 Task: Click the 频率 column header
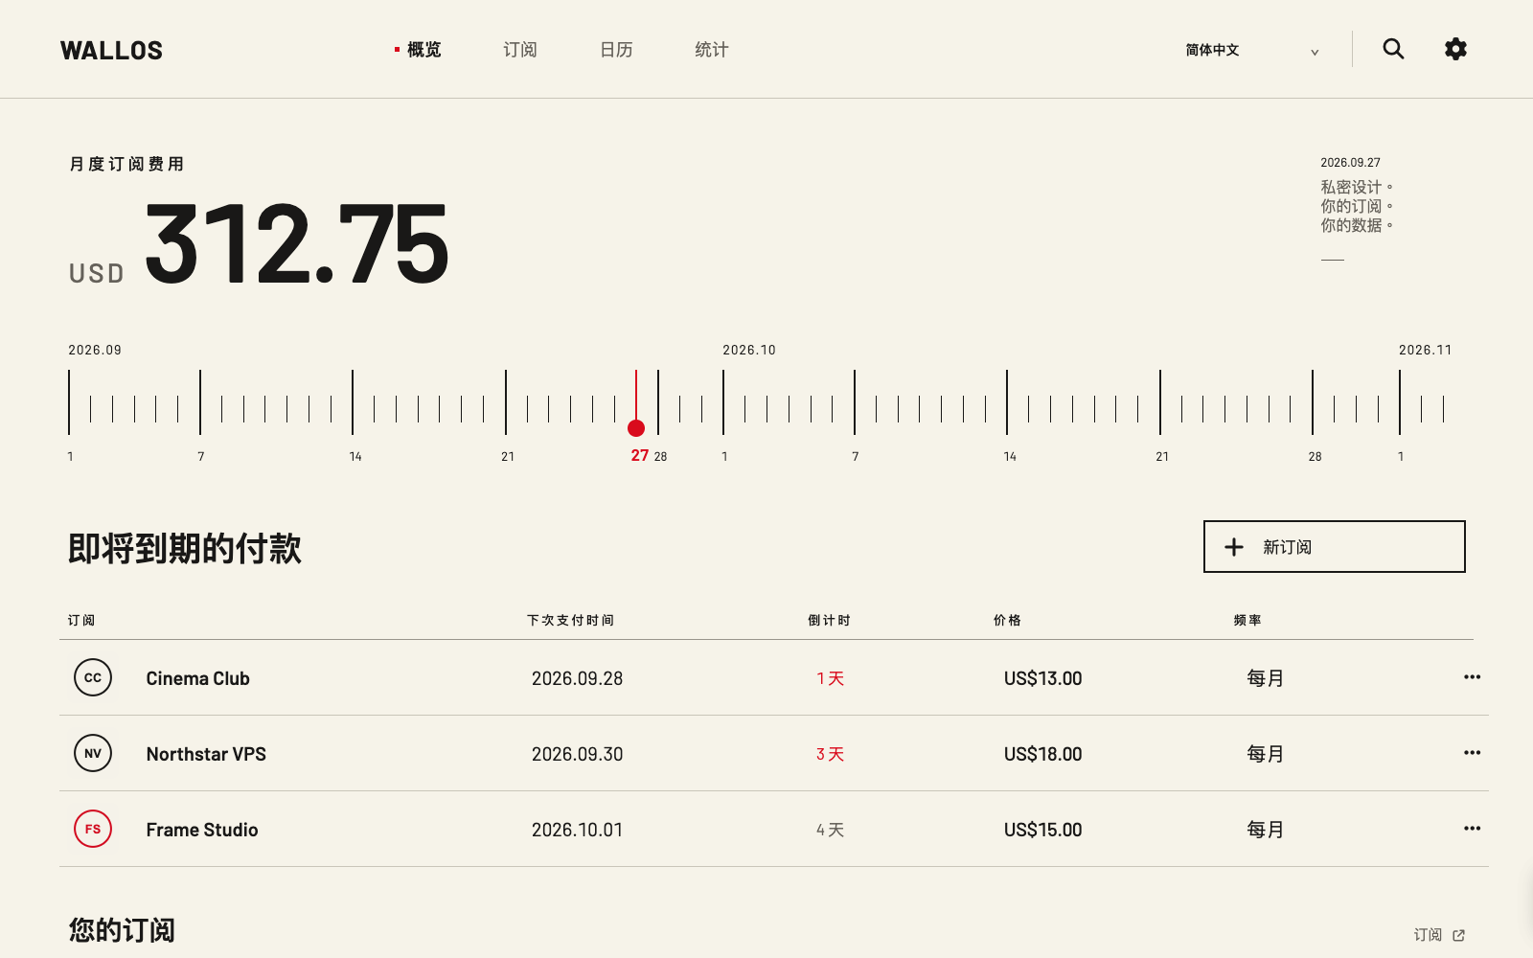(1247, 620)
